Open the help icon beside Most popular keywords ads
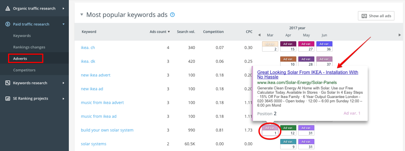The height and width of the screenshot is (151, 405). pos(173,14)
